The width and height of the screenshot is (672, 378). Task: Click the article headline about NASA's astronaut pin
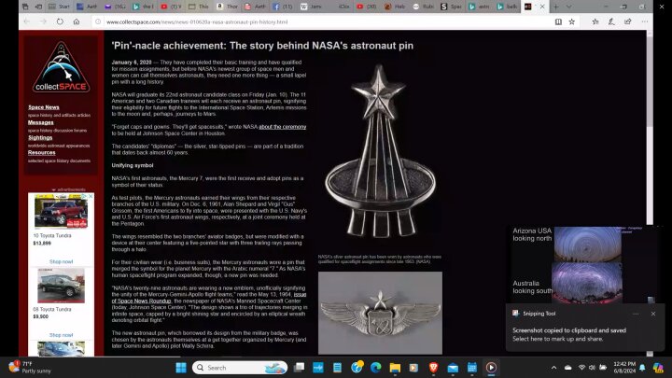(262, 46)
